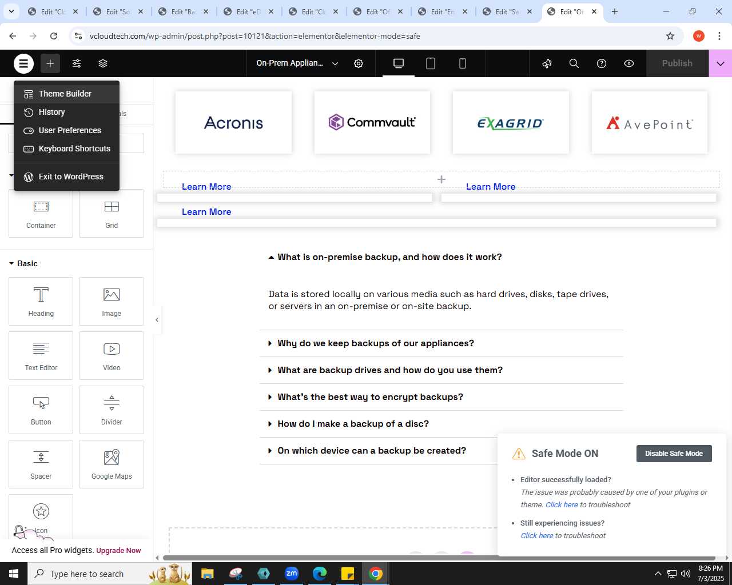The image size is (732, 585).
Task: Select the Heading widget
Action: click(41, 301)
